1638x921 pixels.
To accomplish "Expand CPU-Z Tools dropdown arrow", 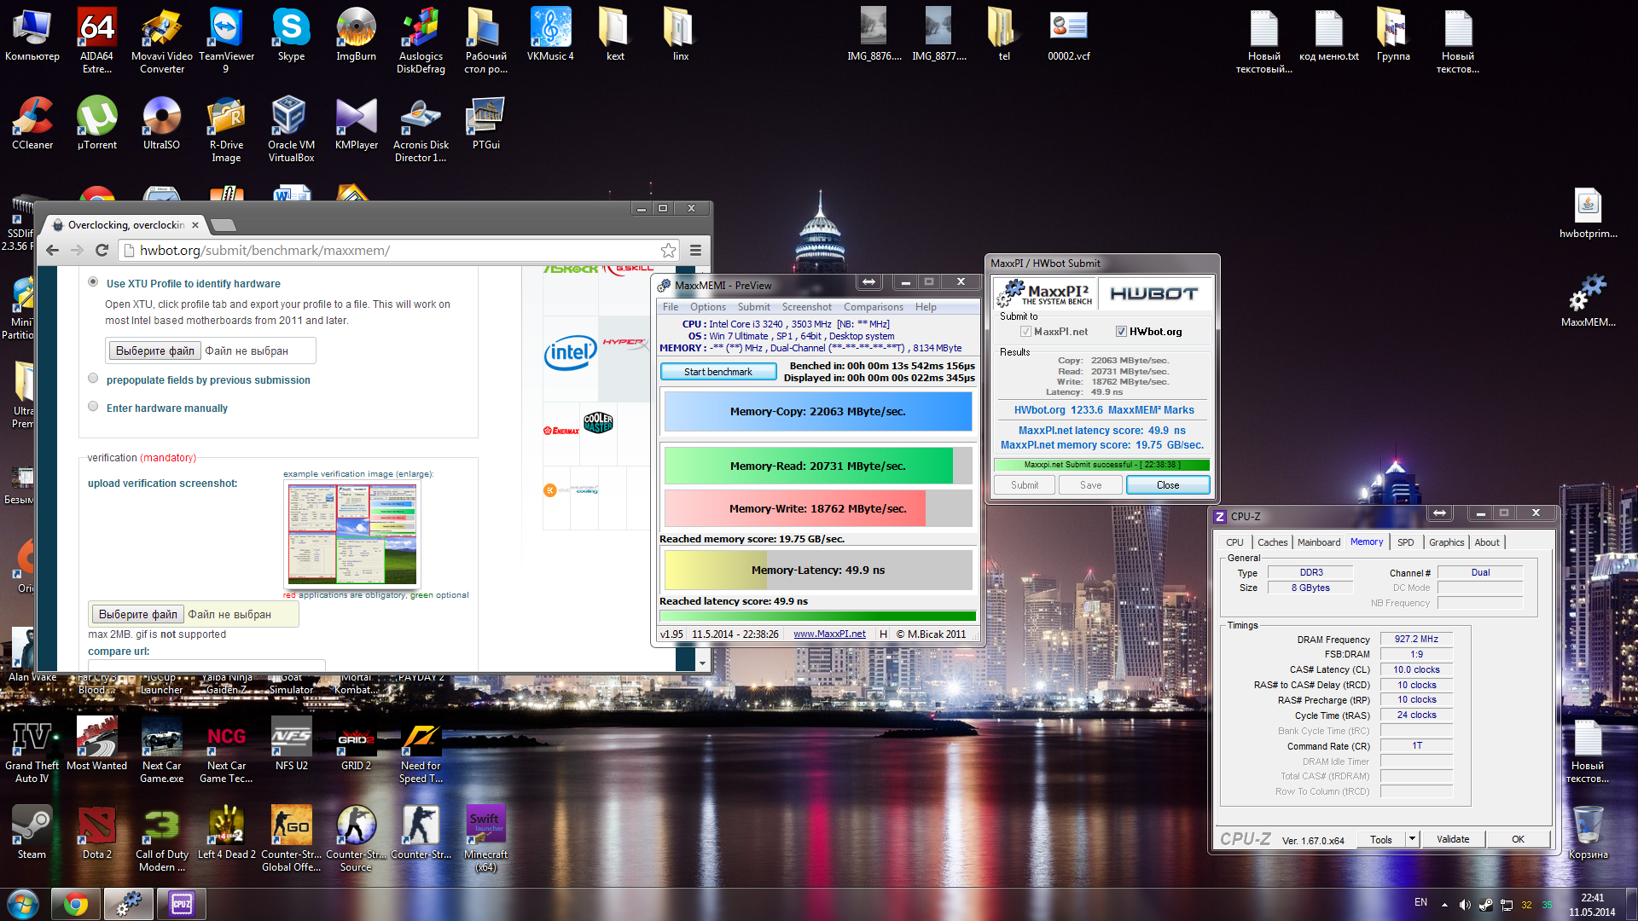I will pos(1412,839).
